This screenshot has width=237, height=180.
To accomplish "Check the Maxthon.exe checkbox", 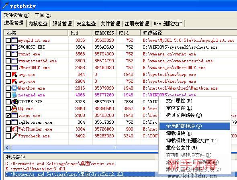I will click(x=8, y=88).
